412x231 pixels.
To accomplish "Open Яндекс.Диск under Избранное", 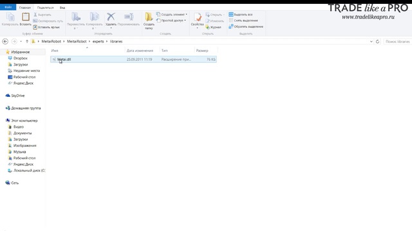I will click(x=23, y=83).
